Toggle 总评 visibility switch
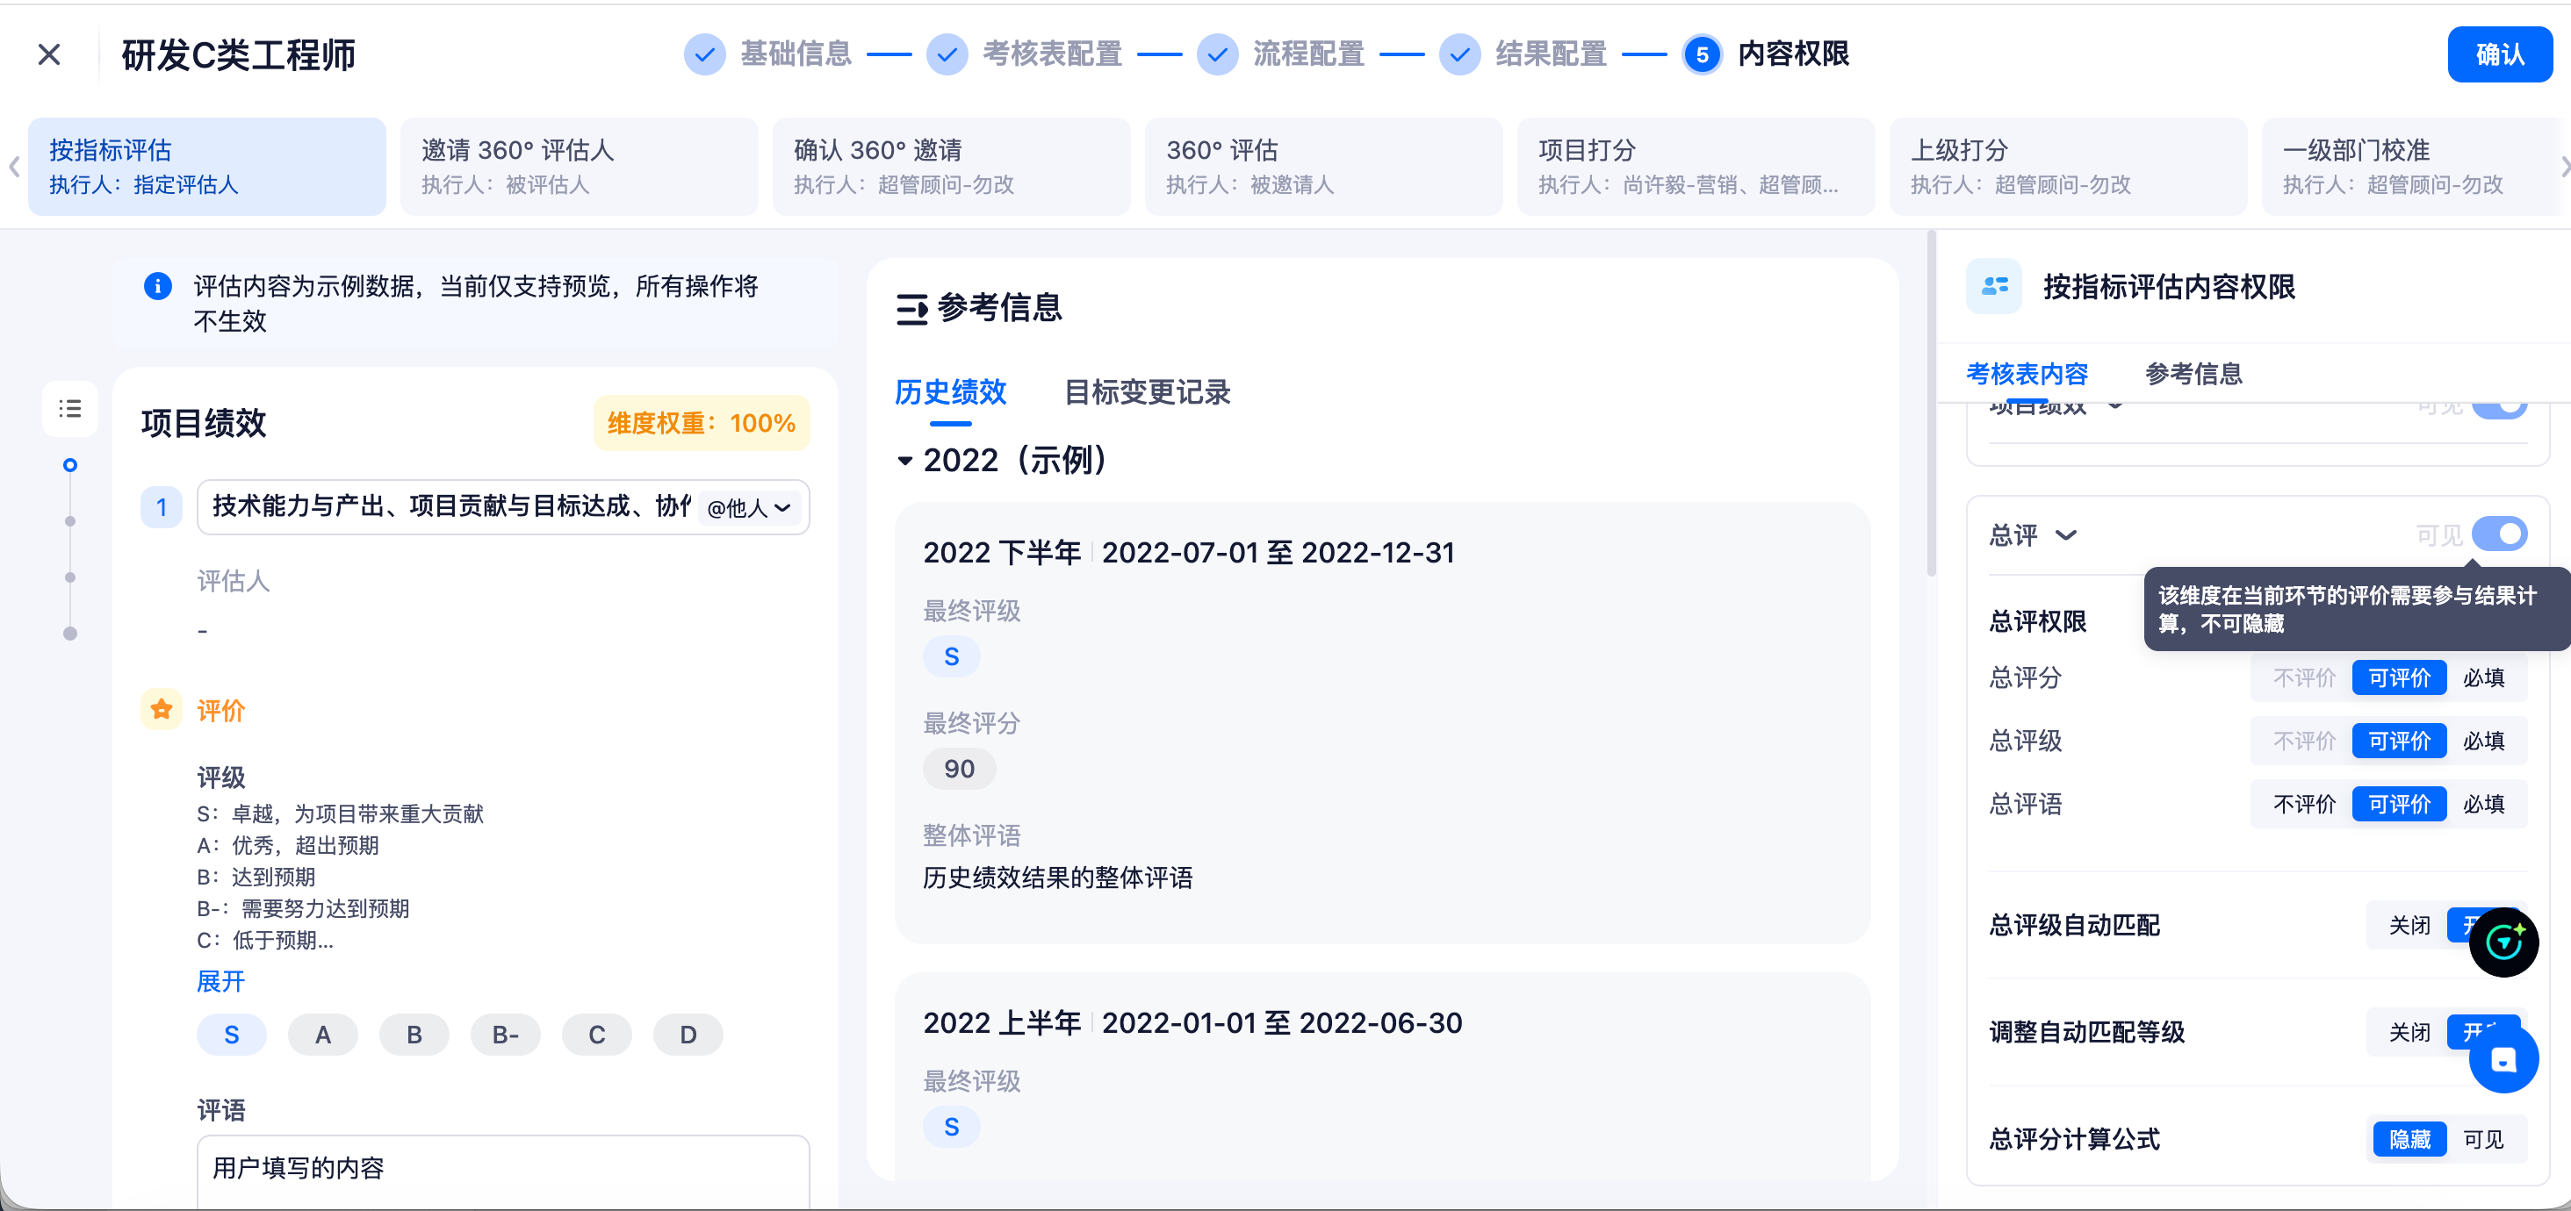2571x1211 pixels. [x=2498, y=534]
